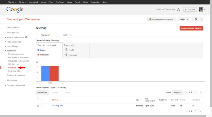The height and width of the screenshot is (117, 212).
Task: Open the 25 righe rows dropdown
Action: (x=177, y=92)
